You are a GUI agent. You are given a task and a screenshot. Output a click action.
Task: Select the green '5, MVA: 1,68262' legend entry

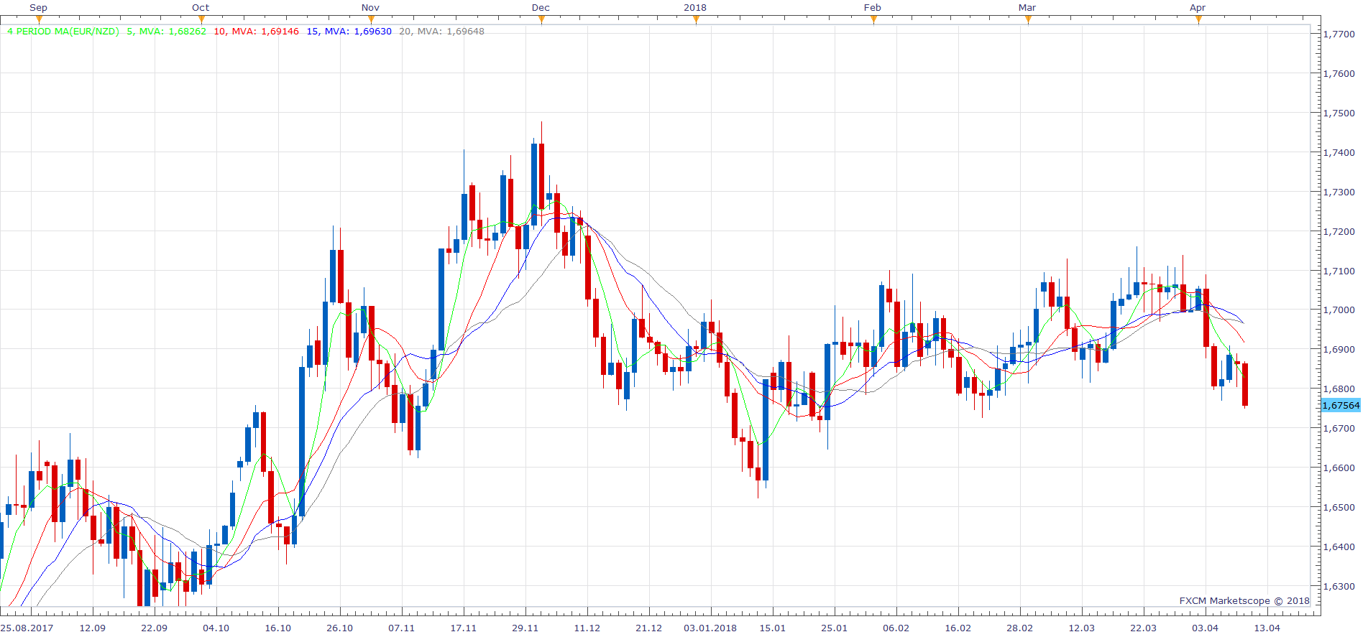(167, 32)
